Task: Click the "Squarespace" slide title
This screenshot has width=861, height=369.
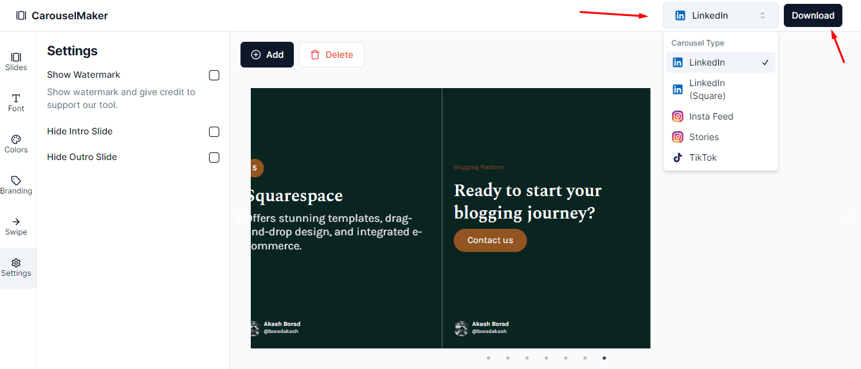Action: point(296,195)
